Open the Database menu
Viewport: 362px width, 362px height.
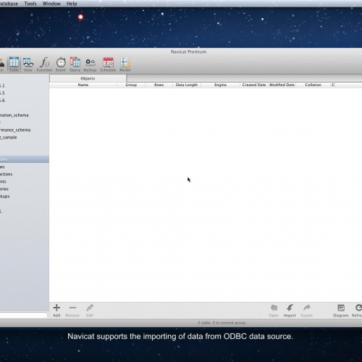click(x=9, y=4)
